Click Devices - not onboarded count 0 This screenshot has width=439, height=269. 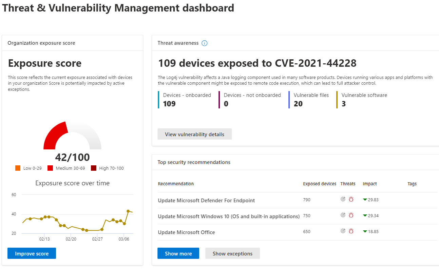(226, 104)
